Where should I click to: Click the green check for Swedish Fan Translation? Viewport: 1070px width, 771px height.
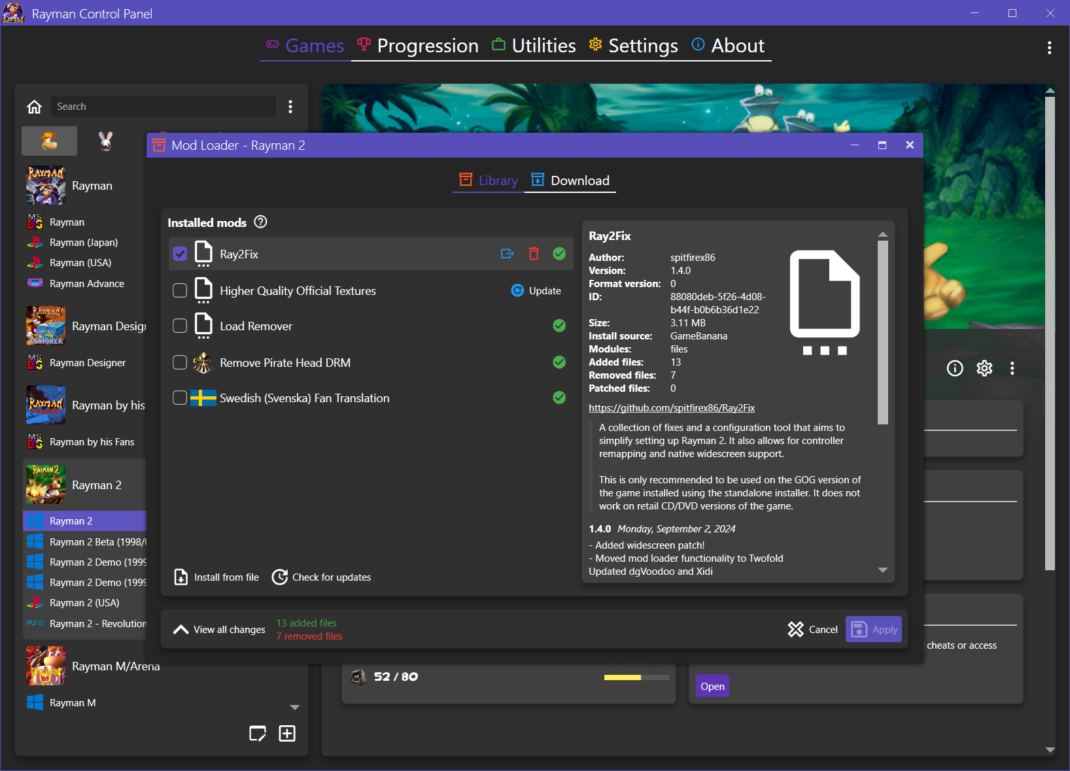(559, 398)
